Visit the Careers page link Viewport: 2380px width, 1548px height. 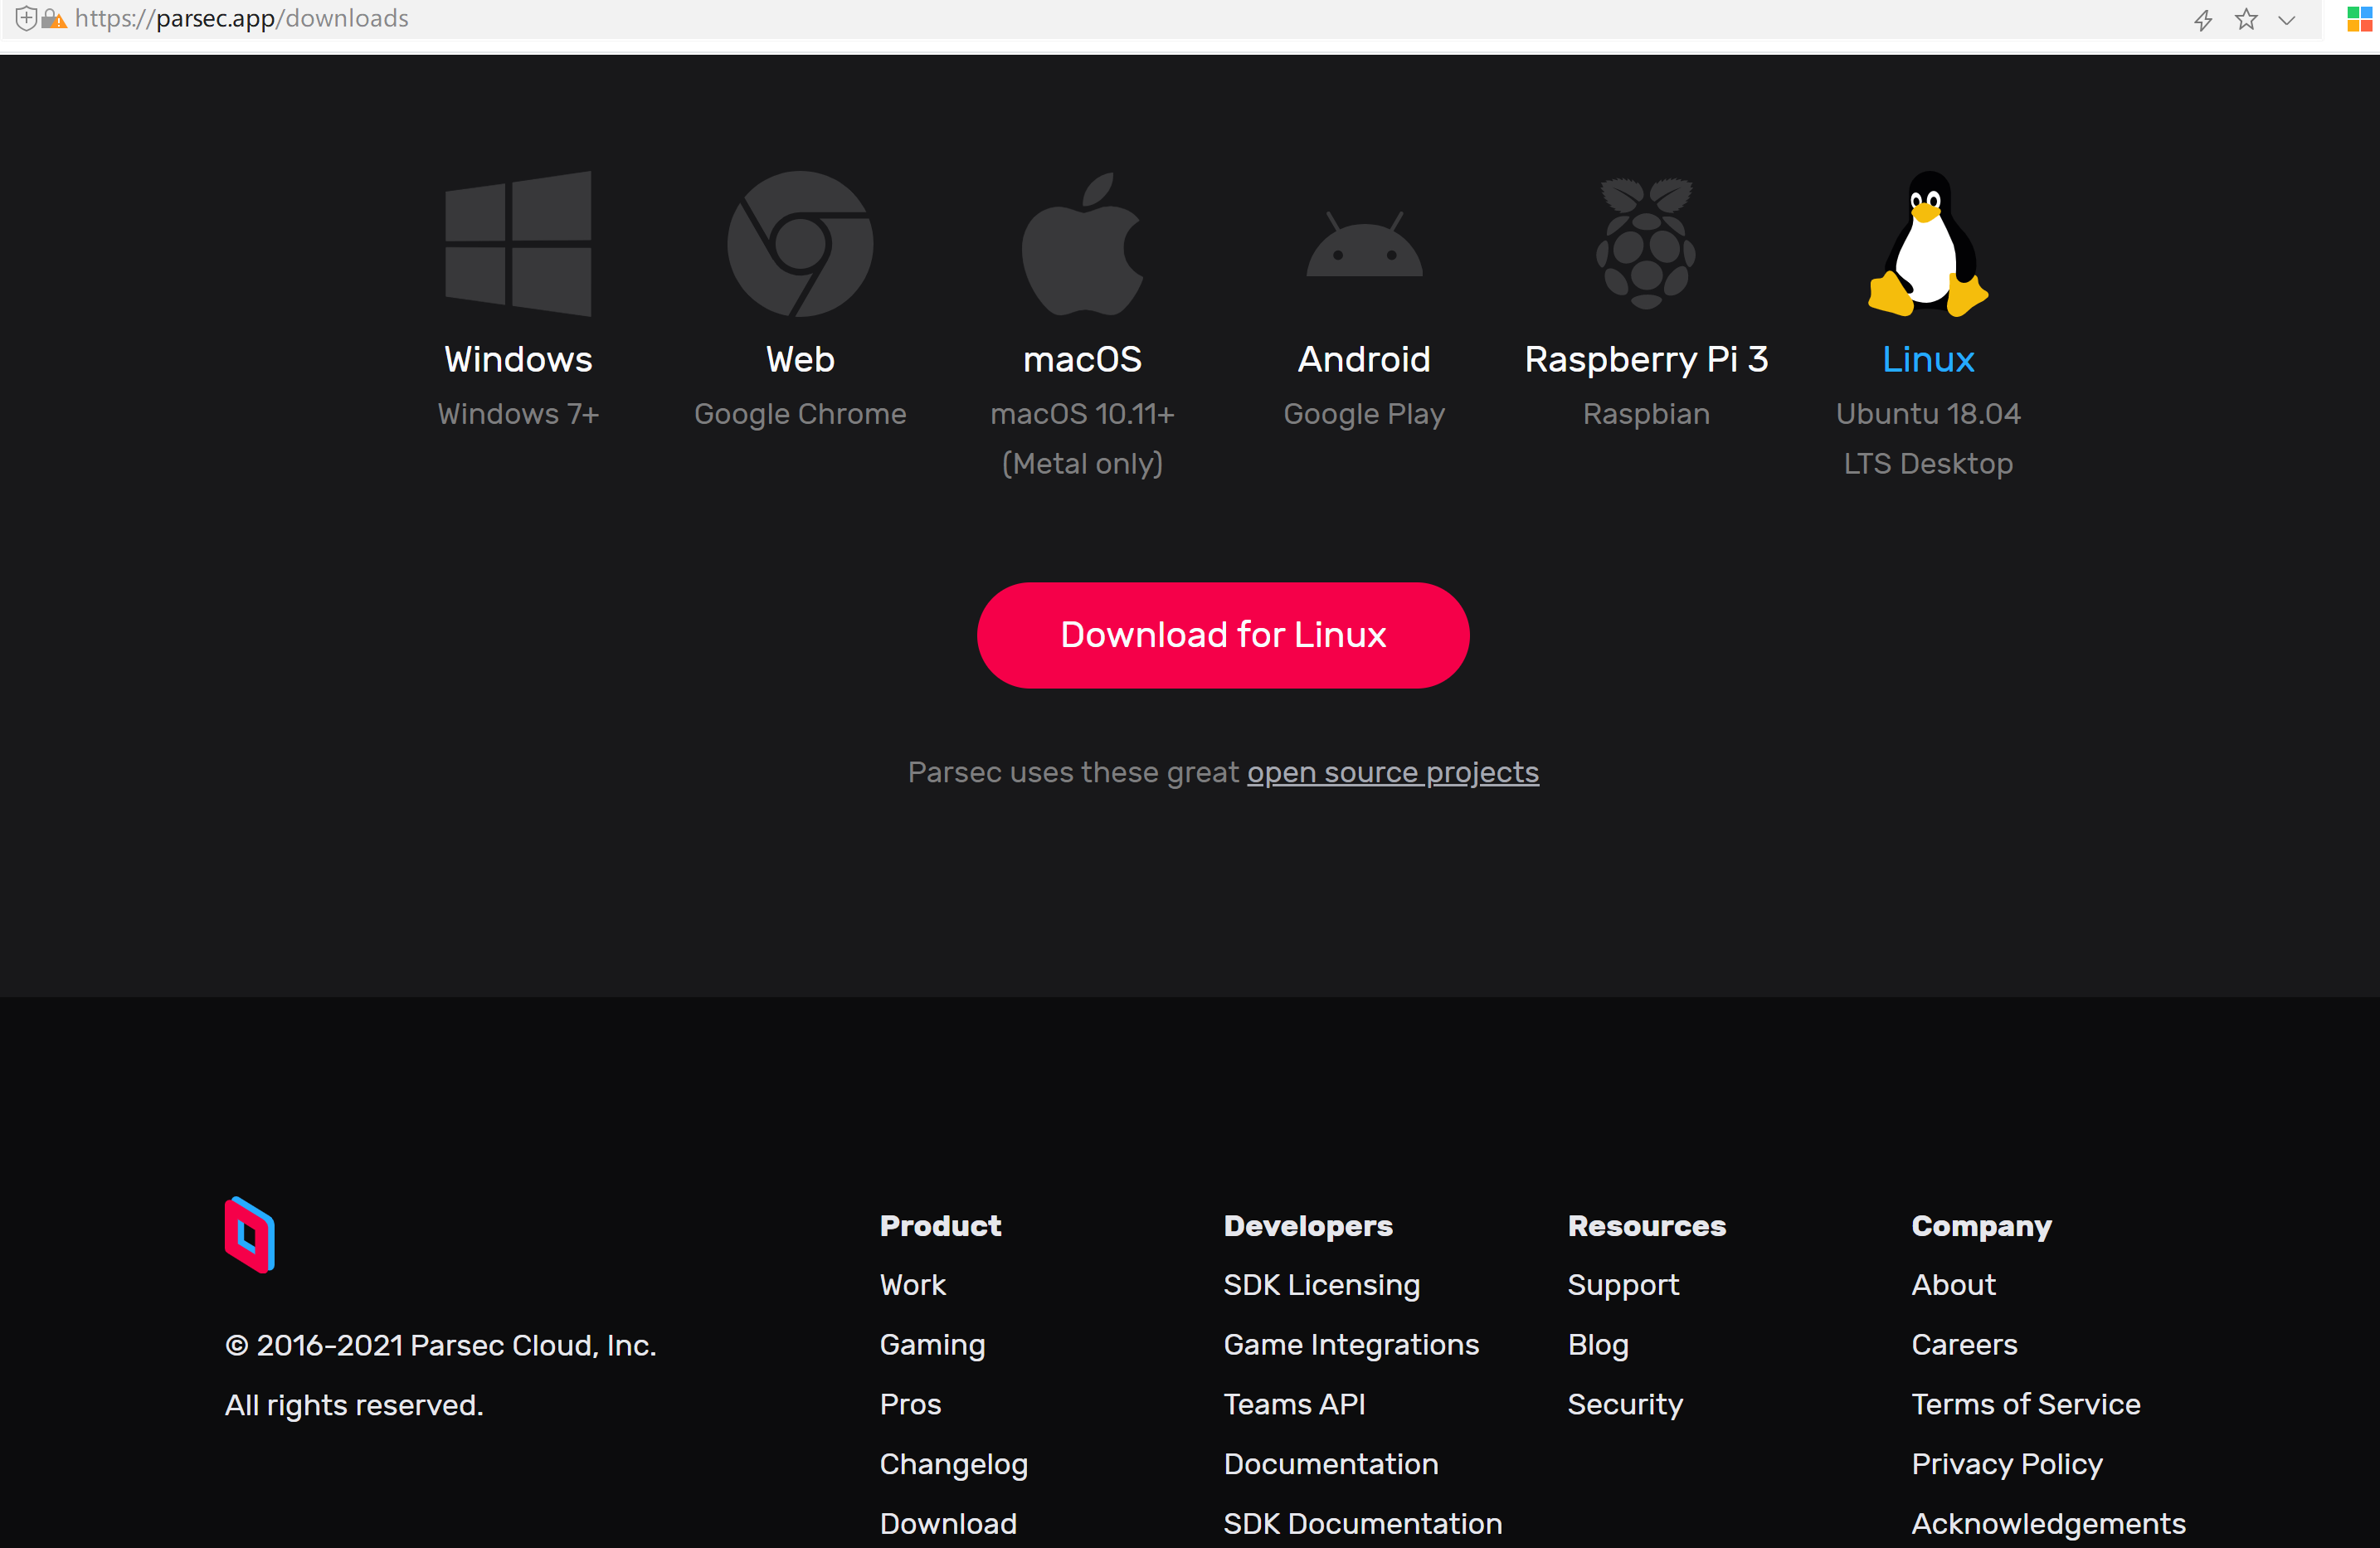1964,1345
